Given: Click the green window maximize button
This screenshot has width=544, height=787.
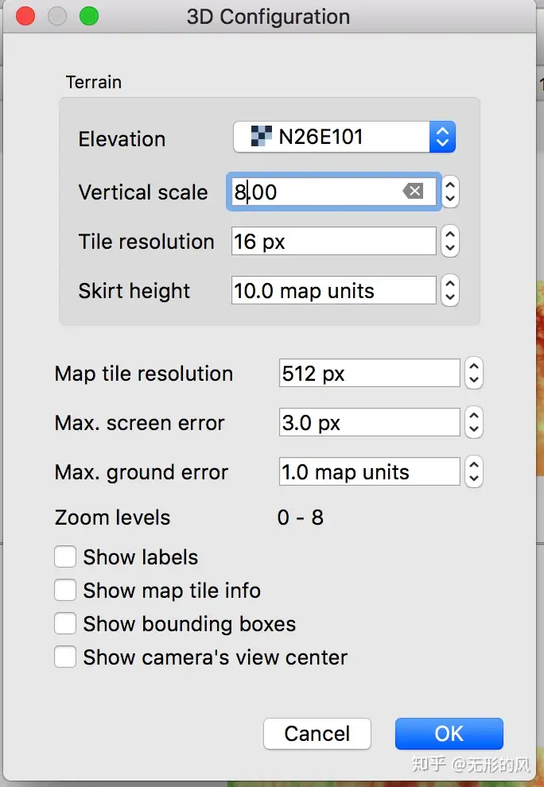Looking at the screenshot, I should (88, 16).
